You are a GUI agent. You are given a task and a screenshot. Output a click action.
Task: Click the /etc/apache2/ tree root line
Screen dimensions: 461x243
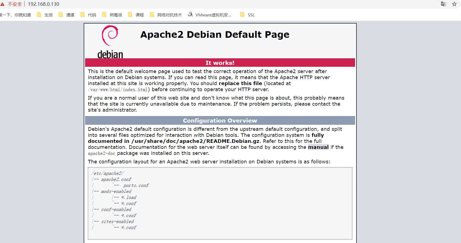108,173
